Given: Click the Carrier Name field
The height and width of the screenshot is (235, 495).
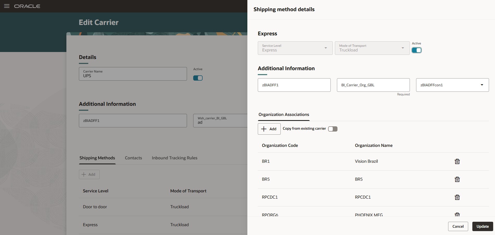Looking at the screenshot, I should click(x=133, y=74).
